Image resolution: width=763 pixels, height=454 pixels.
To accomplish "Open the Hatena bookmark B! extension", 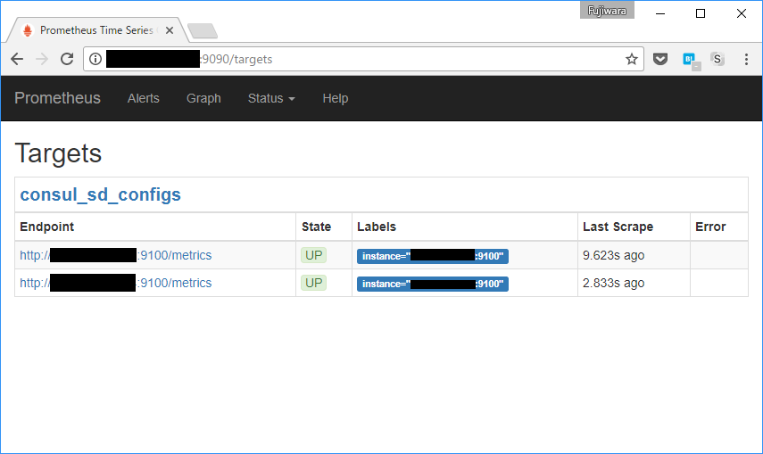I will pos(691,61).
